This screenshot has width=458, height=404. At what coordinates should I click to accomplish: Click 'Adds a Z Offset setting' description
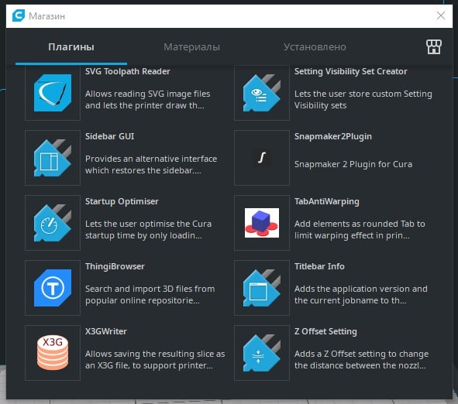pos(361,360)
